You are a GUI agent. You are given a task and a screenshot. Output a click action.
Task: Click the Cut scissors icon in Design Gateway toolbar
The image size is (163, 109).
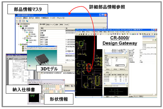(x=91, y=34)
